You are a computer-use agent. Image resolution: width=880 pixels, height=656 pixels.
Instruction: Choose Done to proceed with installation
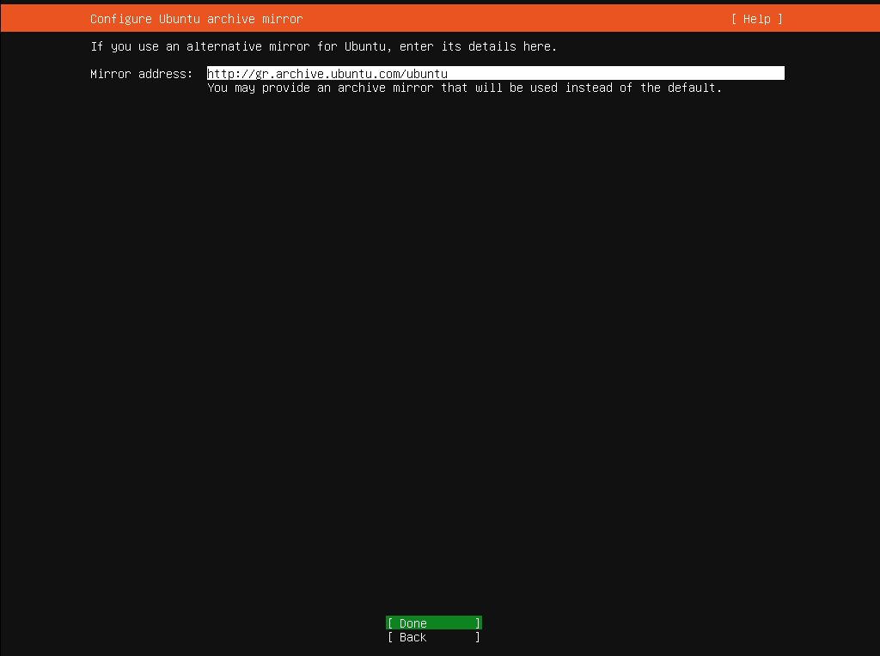pyautogui.click(x=433, y=623)
